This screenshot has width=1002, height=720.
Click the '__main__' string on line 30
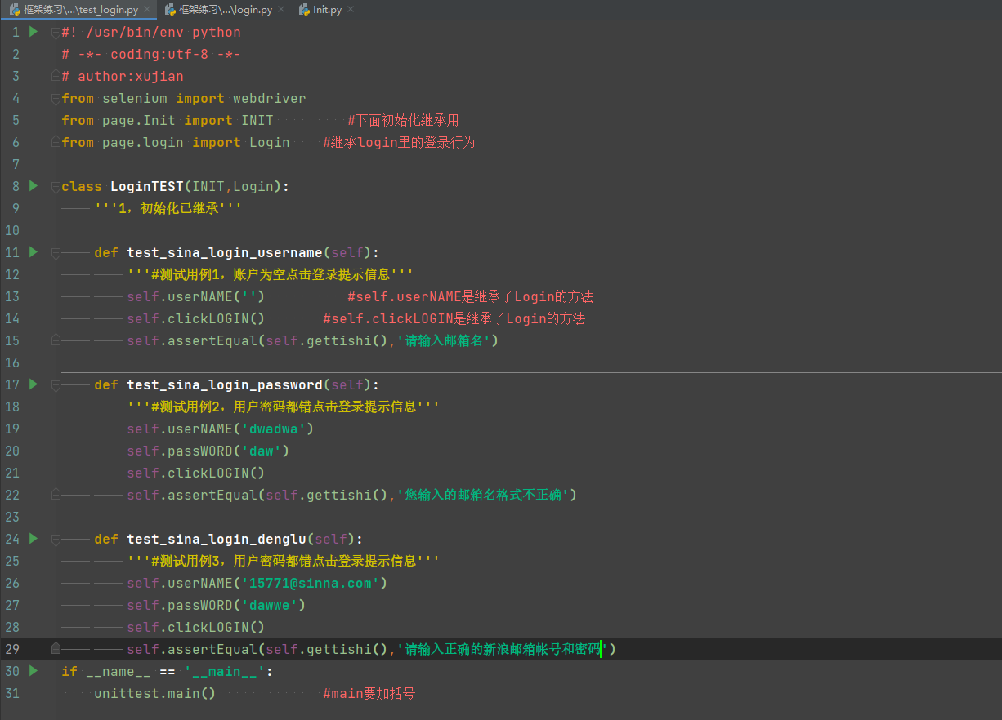pyautogui.click(x=225, y=672)
